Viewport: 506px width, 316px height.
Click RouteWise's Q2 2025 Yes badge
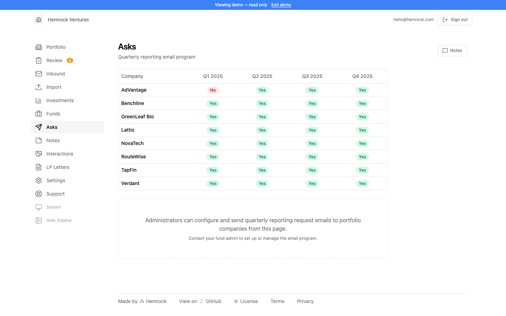tap(262, 157)
